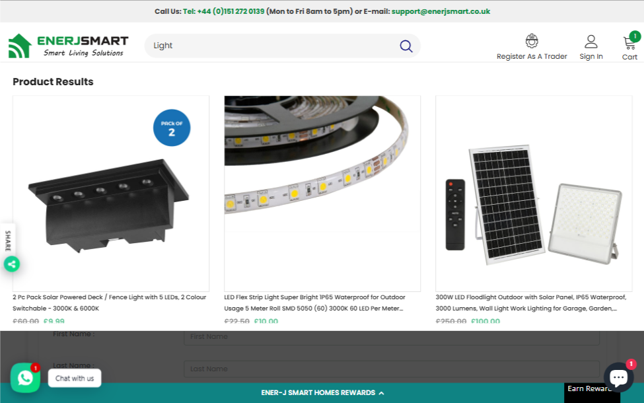Expand the ENER-J Smart Homes Rewards bar
Viewport: 644px width, 403px height.
(x=322, y=392)
